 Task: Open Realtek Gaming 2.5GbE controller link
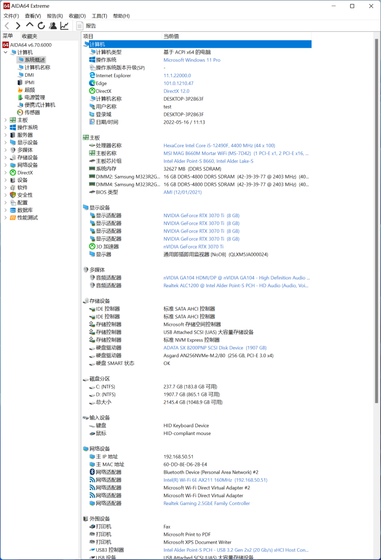pos(206,503)
